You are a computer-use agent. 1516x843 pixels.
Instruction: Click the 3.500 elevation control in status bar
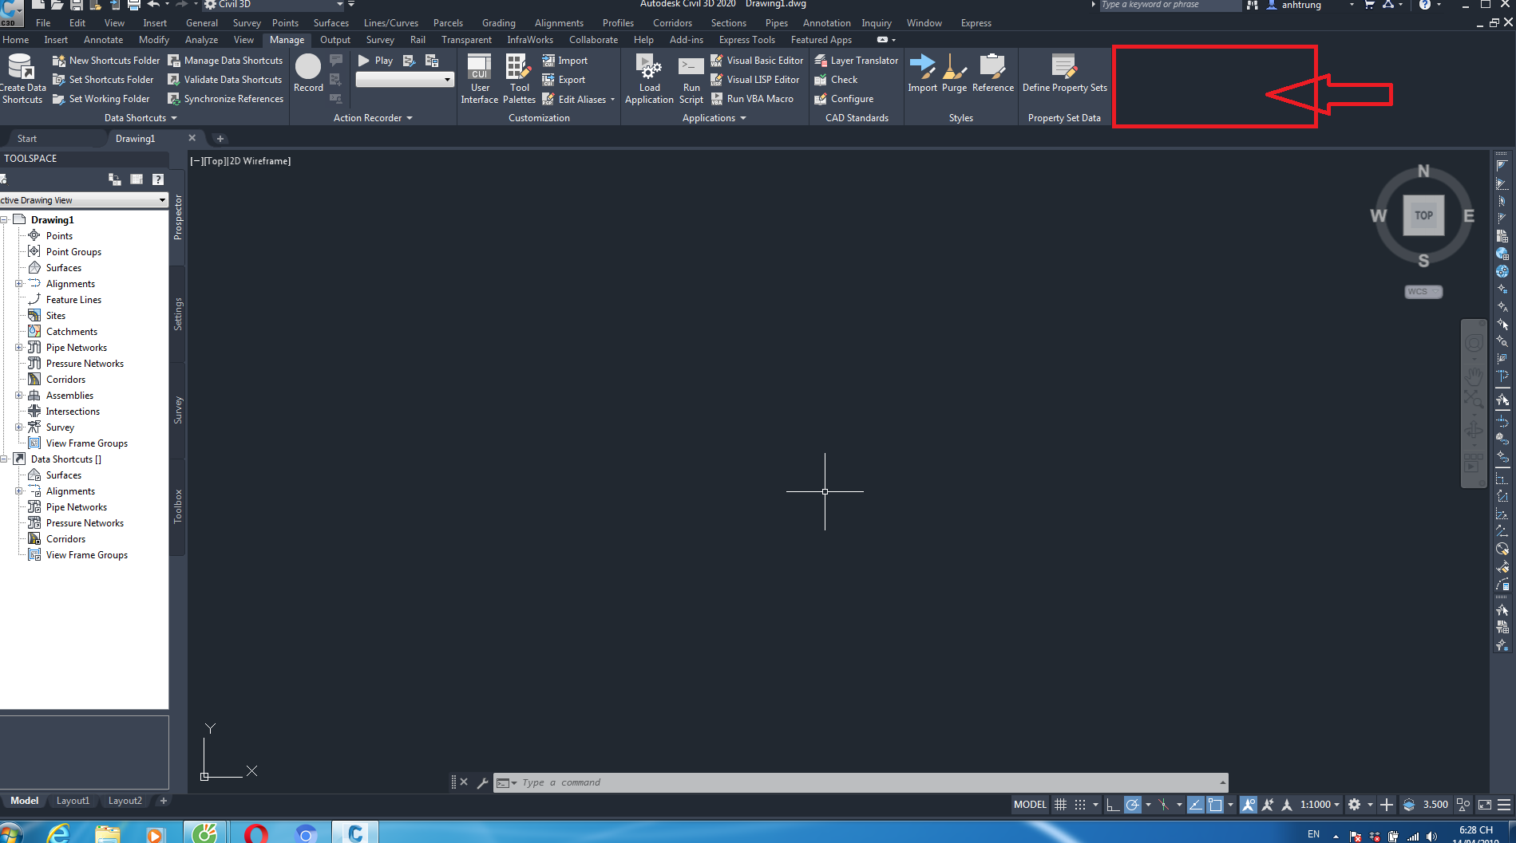pyautogui.click(x=1434, y=804)
